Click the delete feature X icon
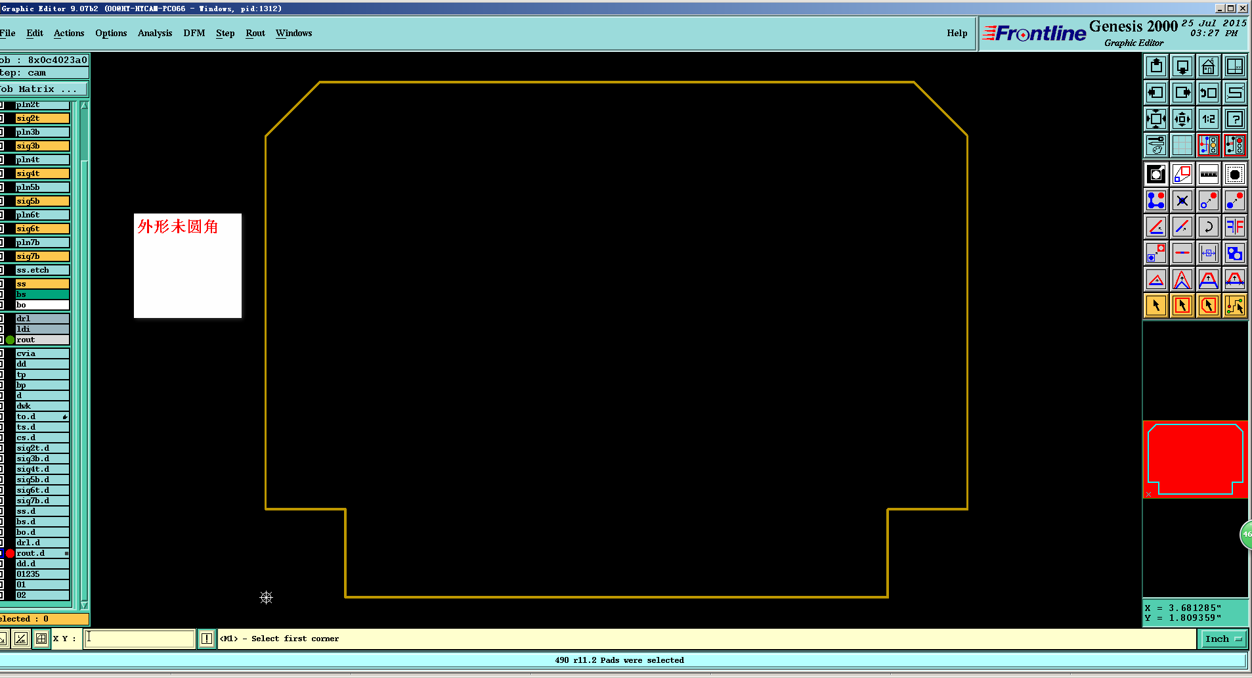1252x678 pixels. click(1182, 200)
